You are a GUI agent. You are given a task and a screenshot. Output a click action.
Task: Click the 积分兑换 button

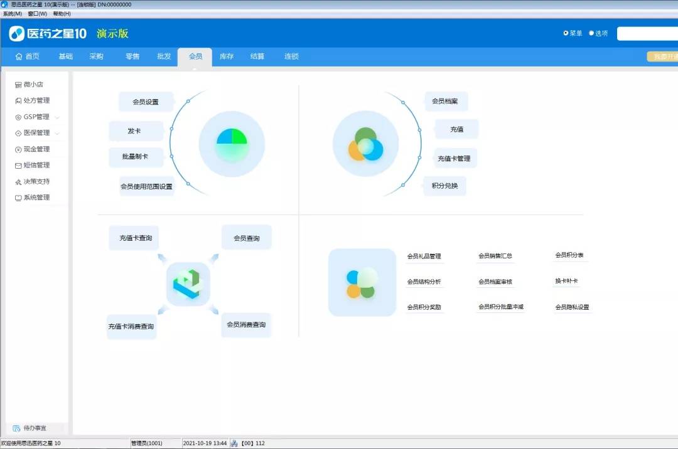444,186
